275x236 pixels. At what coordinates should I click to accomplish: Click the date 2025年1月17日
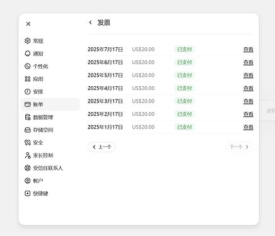105,127
